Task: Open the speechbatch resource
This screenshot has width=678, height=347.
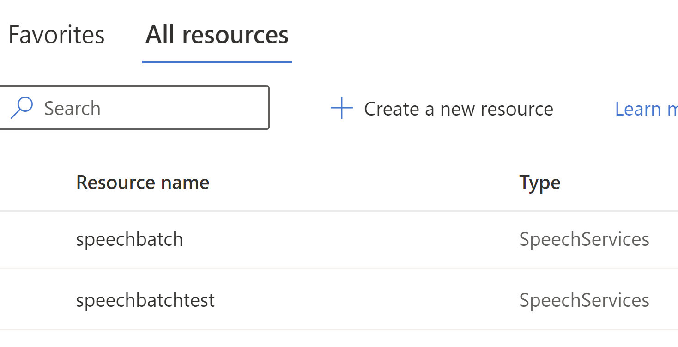Action: [x=130, y=239]
